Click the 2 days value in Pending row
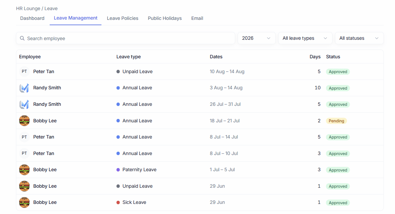 point(319,121)
